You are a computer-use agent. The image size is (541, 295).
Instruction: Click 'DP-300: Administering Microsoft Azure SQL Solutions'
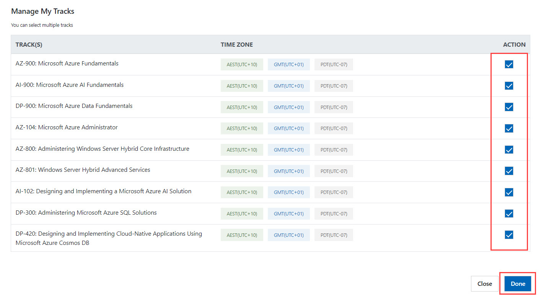pos(86,213)
